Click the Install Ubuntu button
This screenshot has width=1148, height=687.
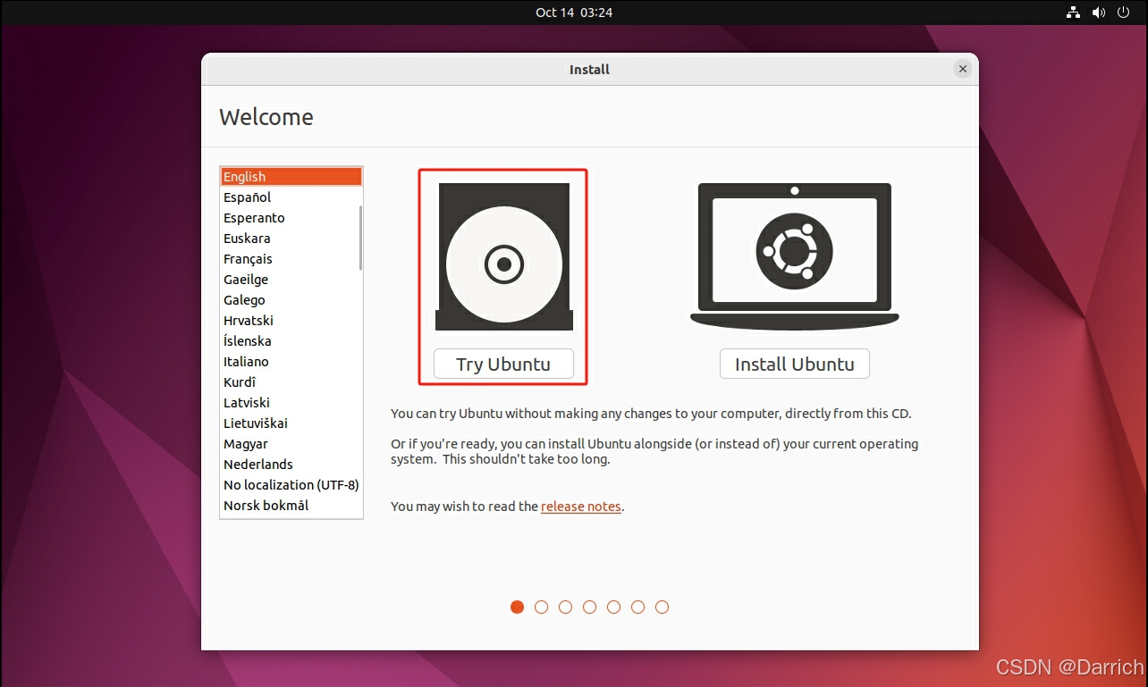[x=795, y=364]
